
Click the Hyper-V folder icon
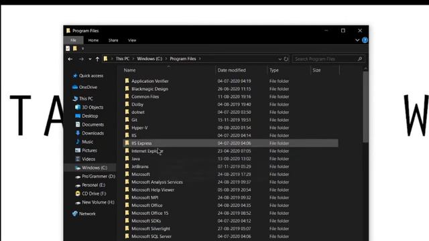[x=127, y=127]
